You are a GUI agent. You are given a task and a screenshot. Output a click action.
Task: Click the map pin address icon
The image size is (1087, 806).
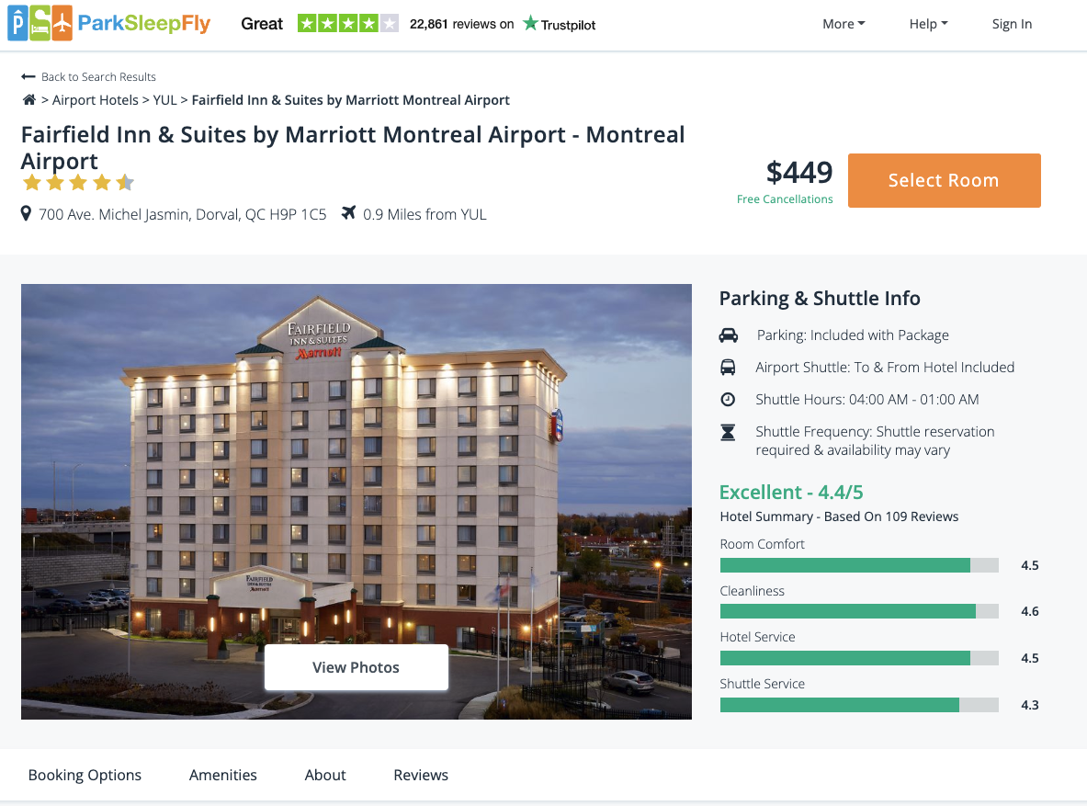(27, 214)
